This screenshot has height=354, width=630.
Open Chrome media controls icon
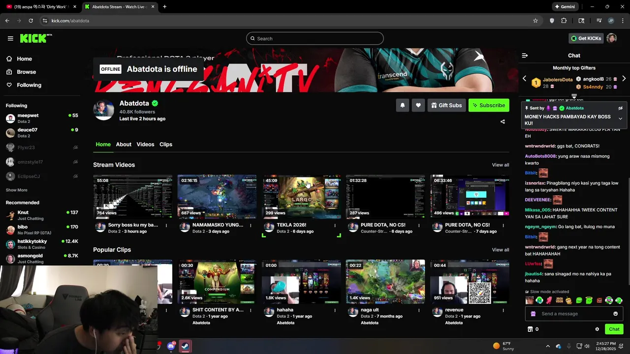(x=599, y=21)
